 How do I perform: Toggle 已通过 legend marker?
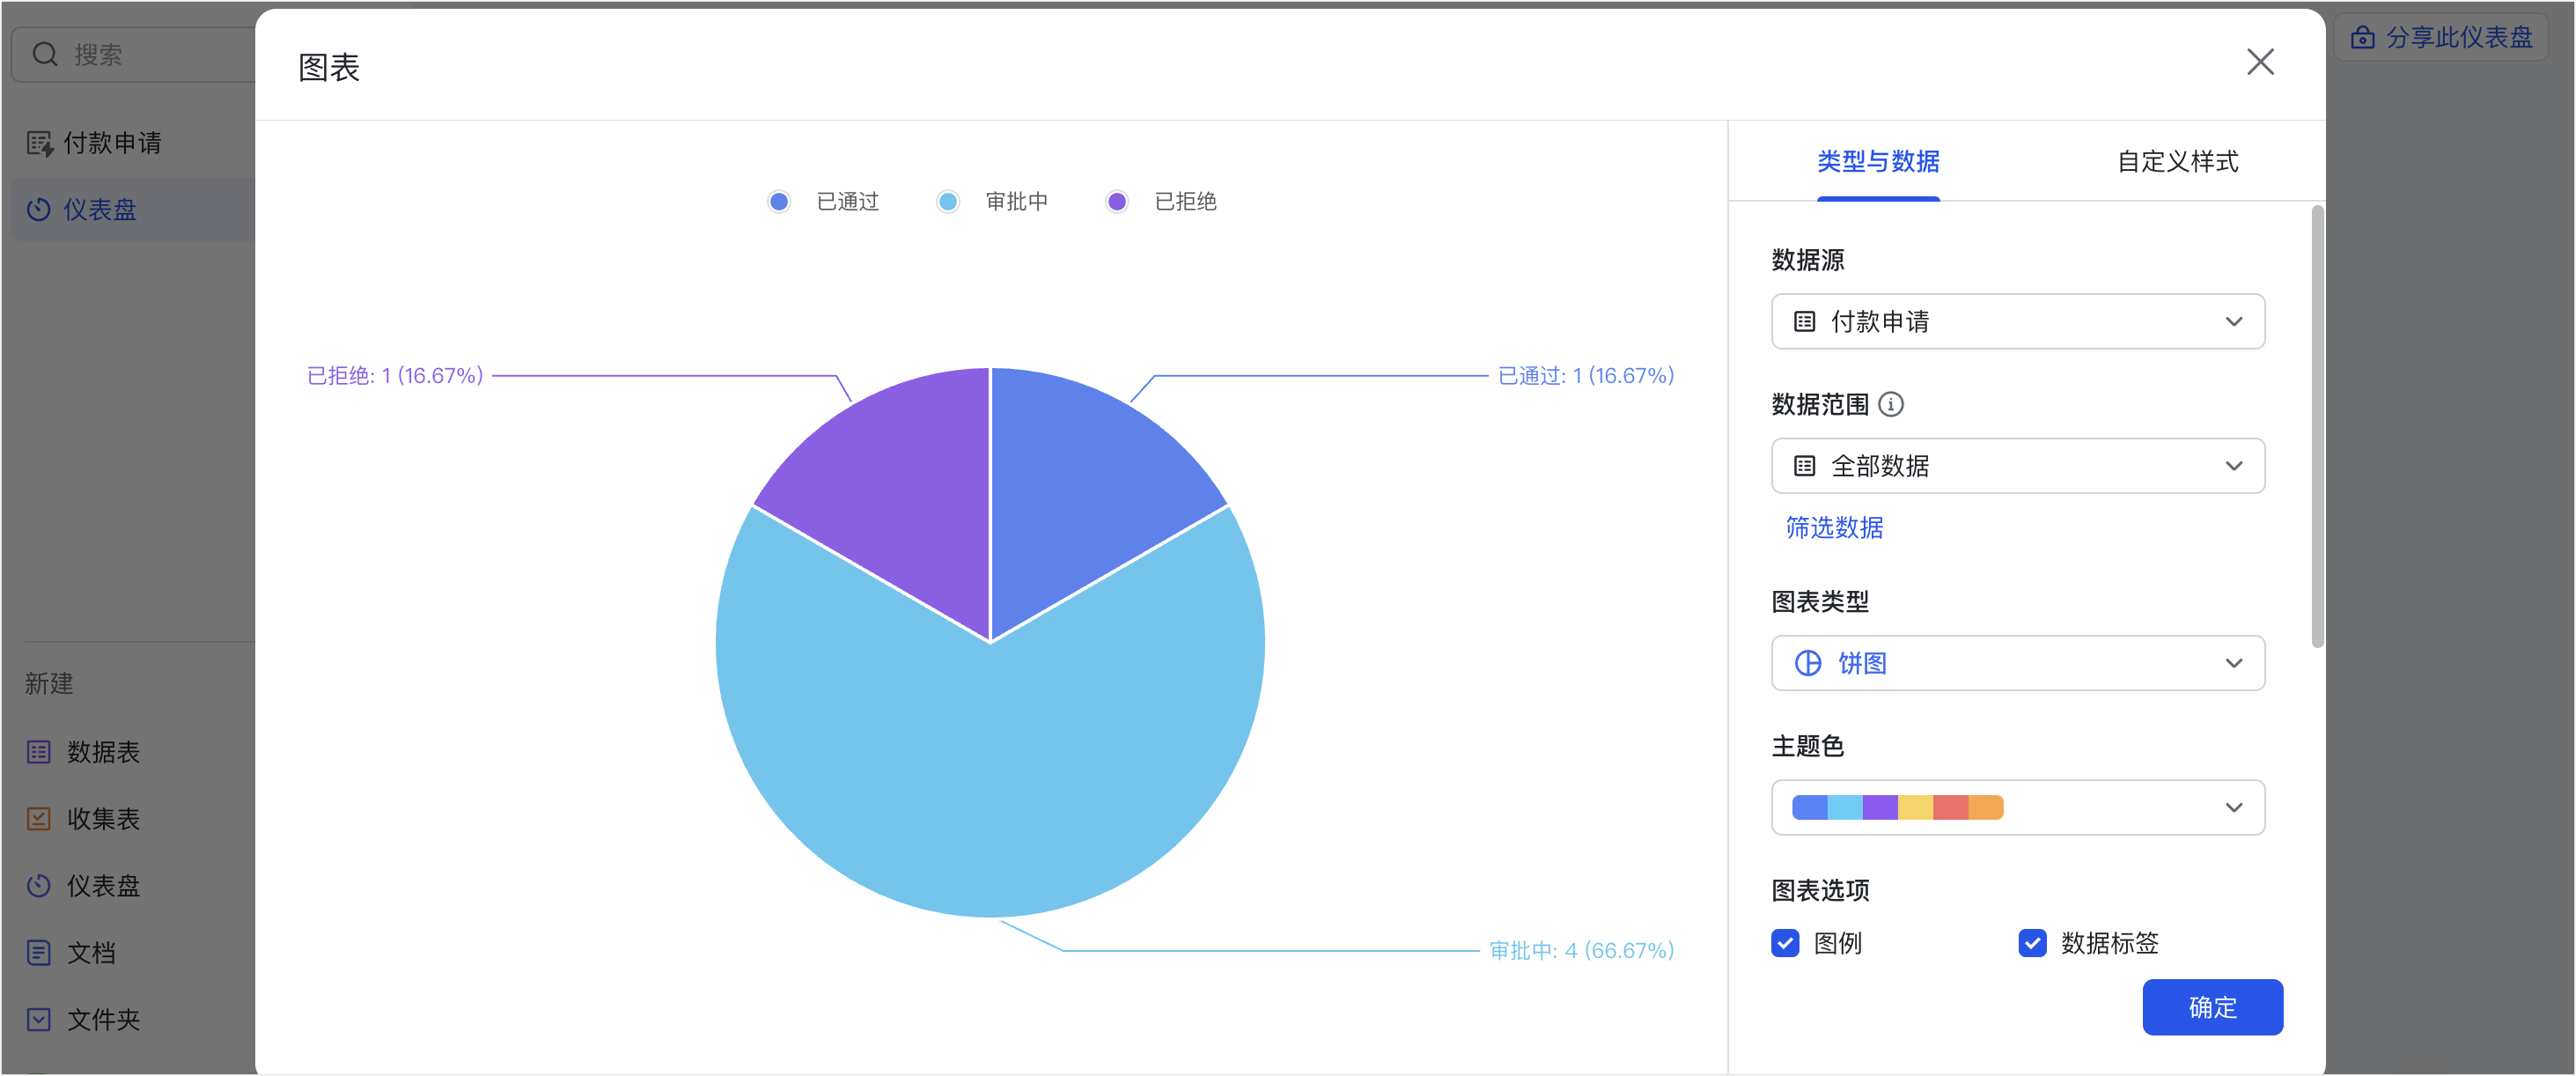[779, 202]
